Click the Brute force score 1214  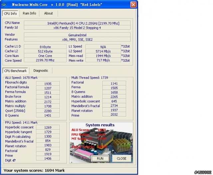coord(48,97)
